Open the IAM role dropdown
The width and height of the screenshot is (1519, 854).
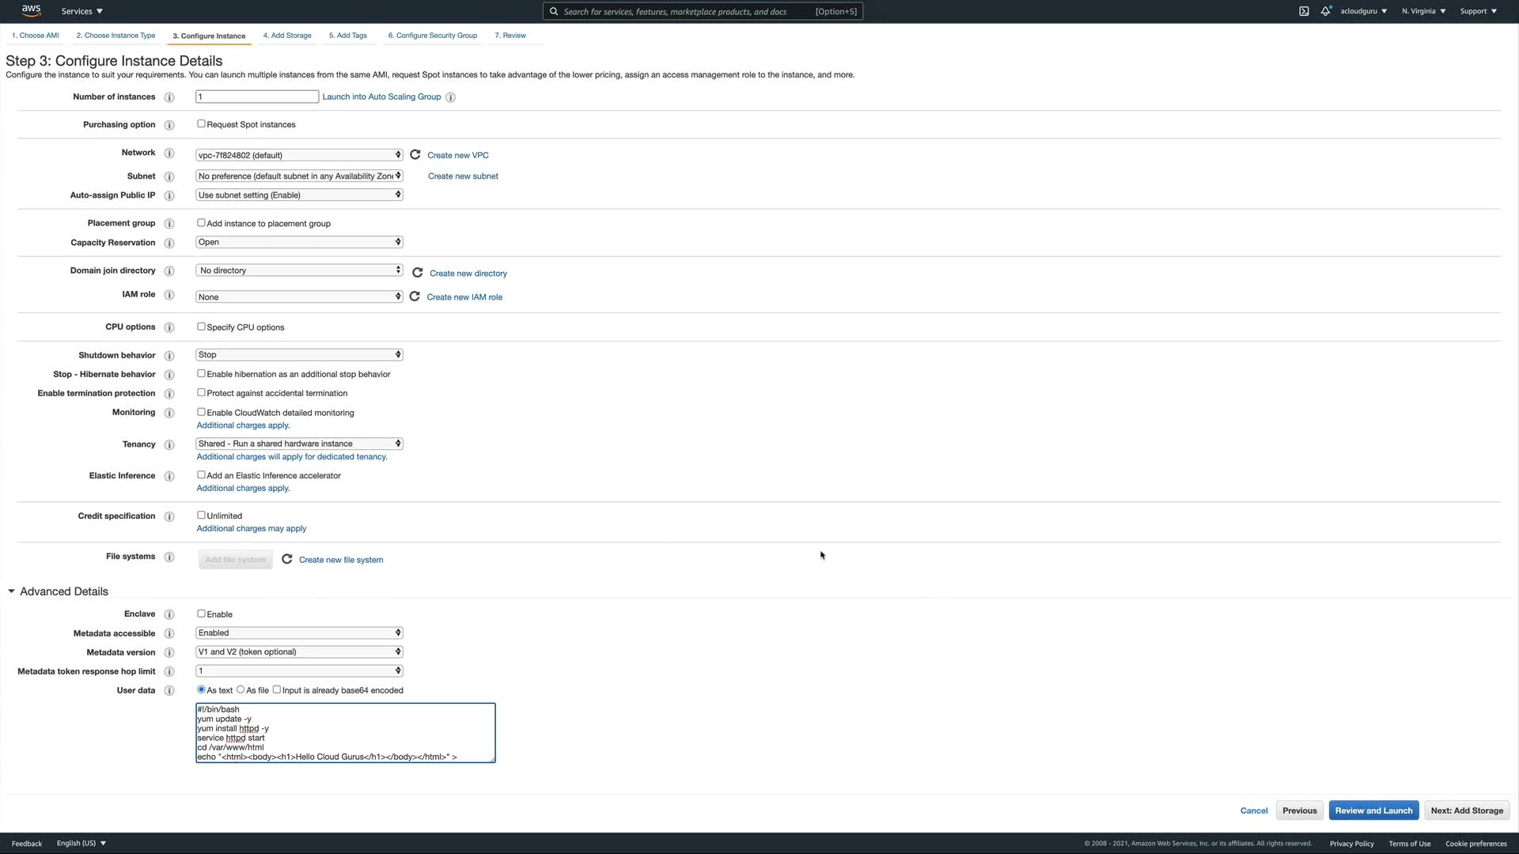coord(299,297)
